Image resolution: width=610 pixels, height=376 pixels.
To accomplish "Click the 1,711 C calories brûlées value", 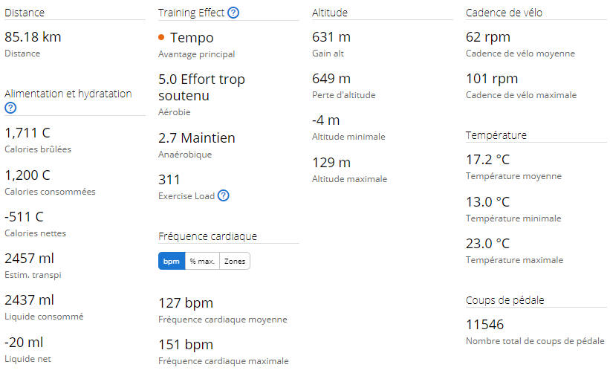I will pyautogui.click(x=27, y=133).
